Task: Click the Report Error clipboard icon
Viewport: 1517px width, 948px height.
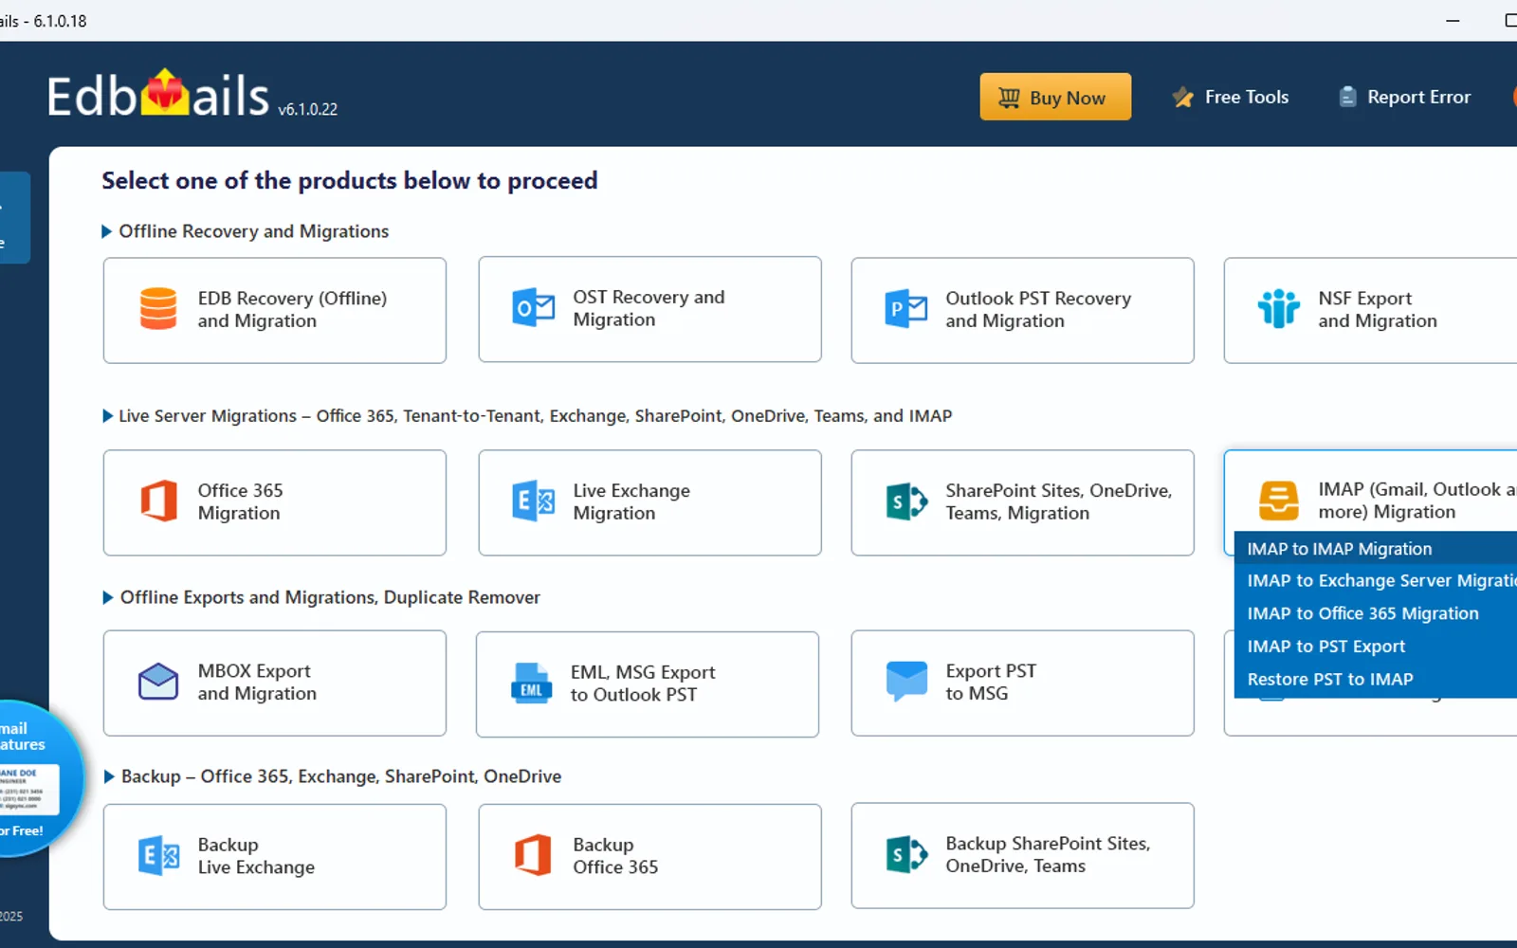Action: pos(1346,97)
